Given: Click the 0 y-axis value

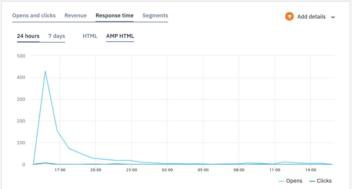Looking at the screenshot, I should click(x=24, y=164).
